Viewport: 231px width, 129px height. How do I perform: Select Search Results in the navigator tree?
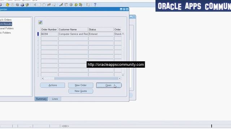(6, 24)
